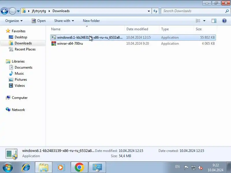The width and height of the screenshot is (231, 173).
Task: Open Google Chrome from the taskbar
Action: (79, 167)
